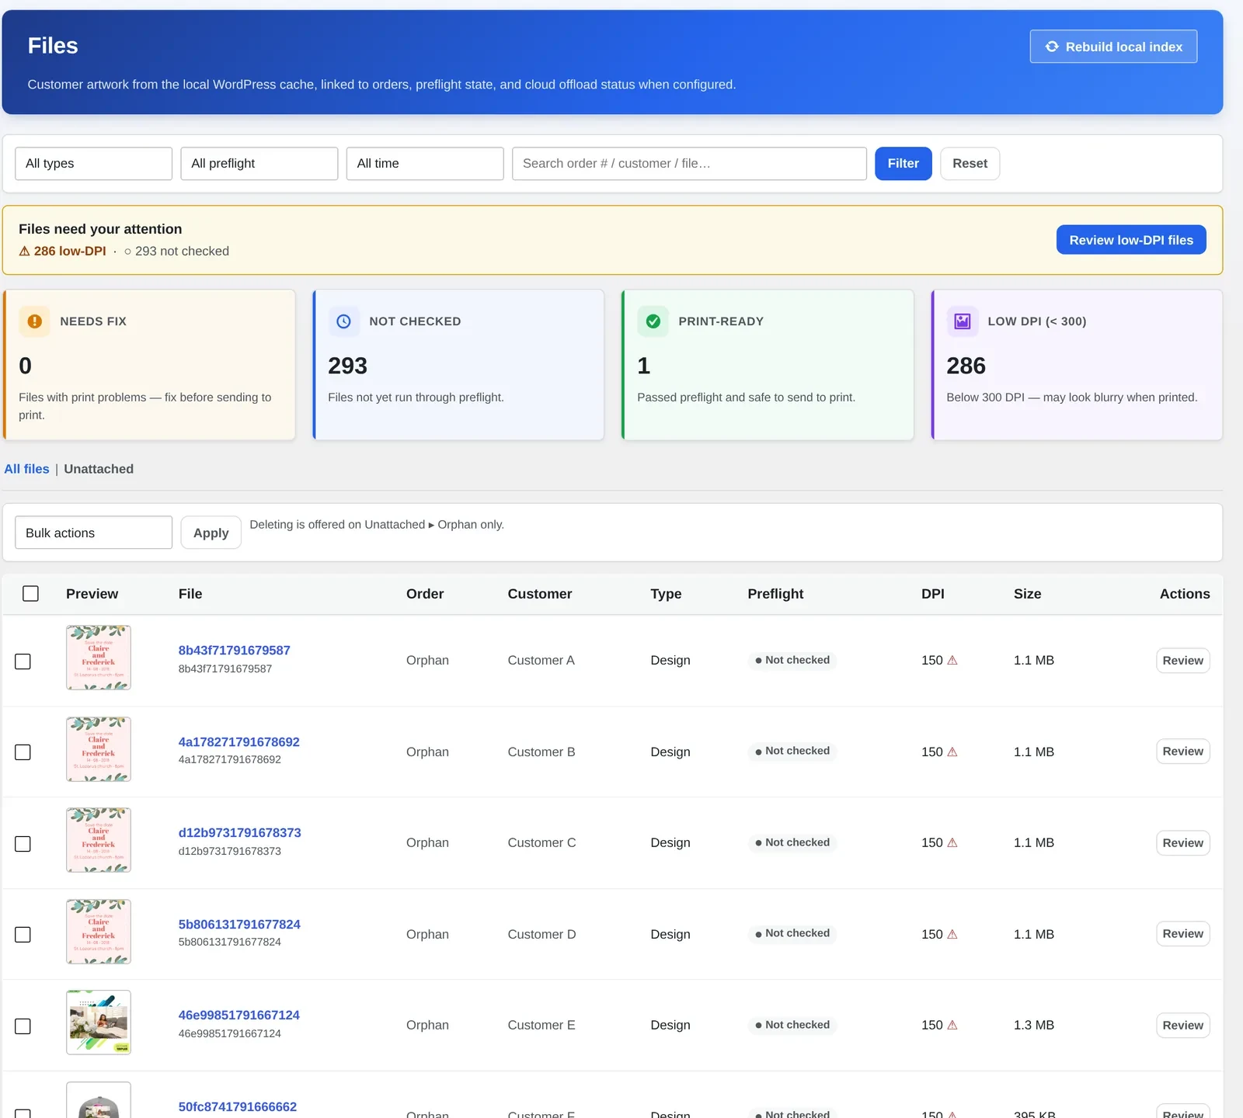Select the All files tab
Screen dimensions: 1243x1118
[26, 469]
